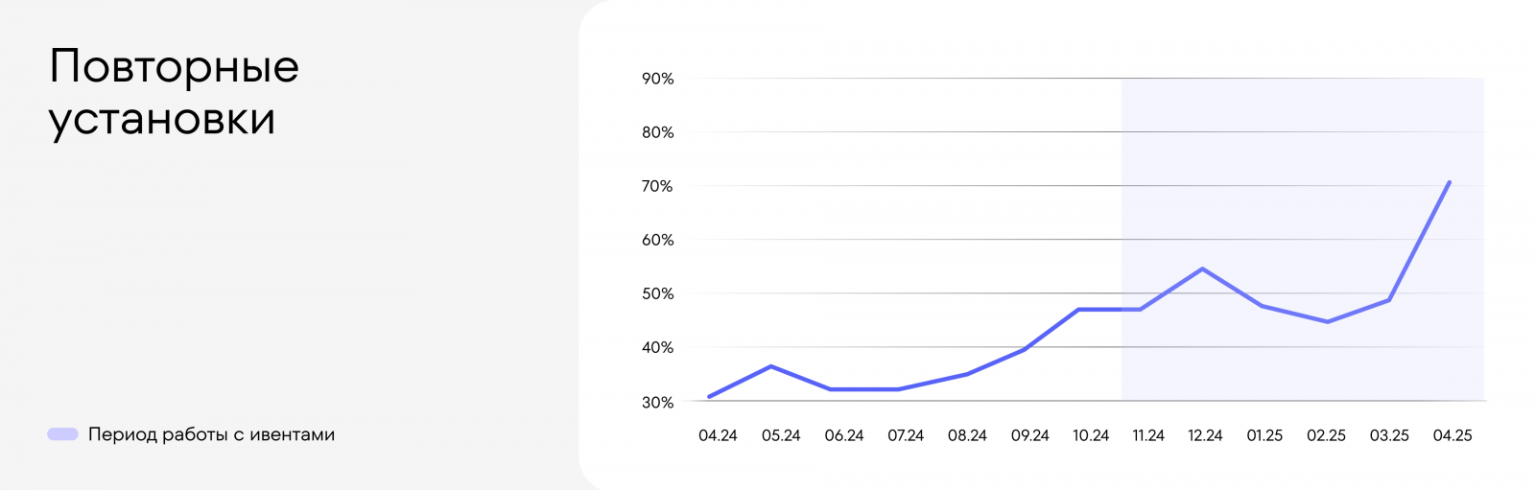The height and width of the screenshot is (490, 1535).
Task: Click the lavender legend color swatch
Action: pyautogui.click(x=62, y=434)
